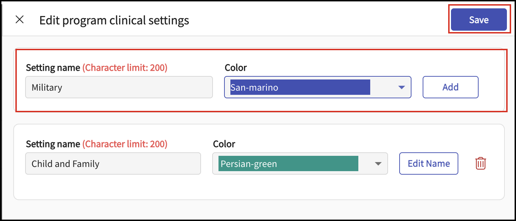Click the Setting name label above Child and Family

(53, 144)
